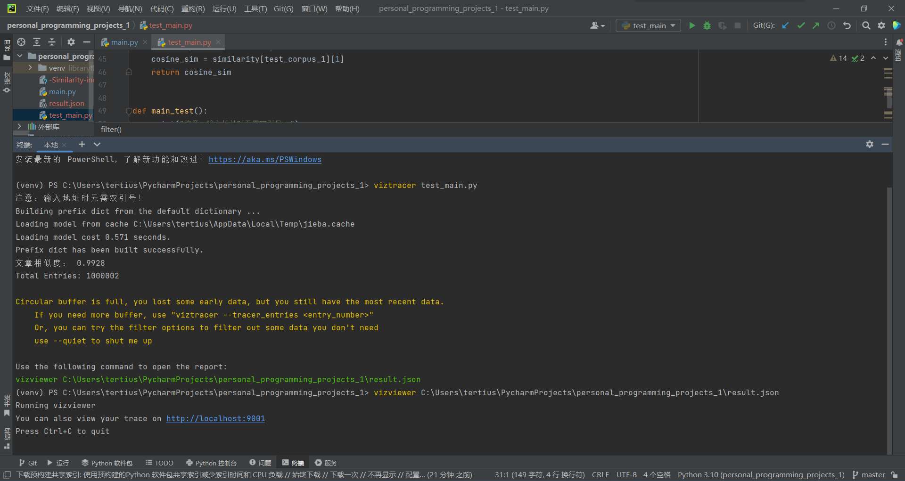Screen dimensions: 905x481
Task: Debug test_main with the bug icon
Action: (707, 25)
